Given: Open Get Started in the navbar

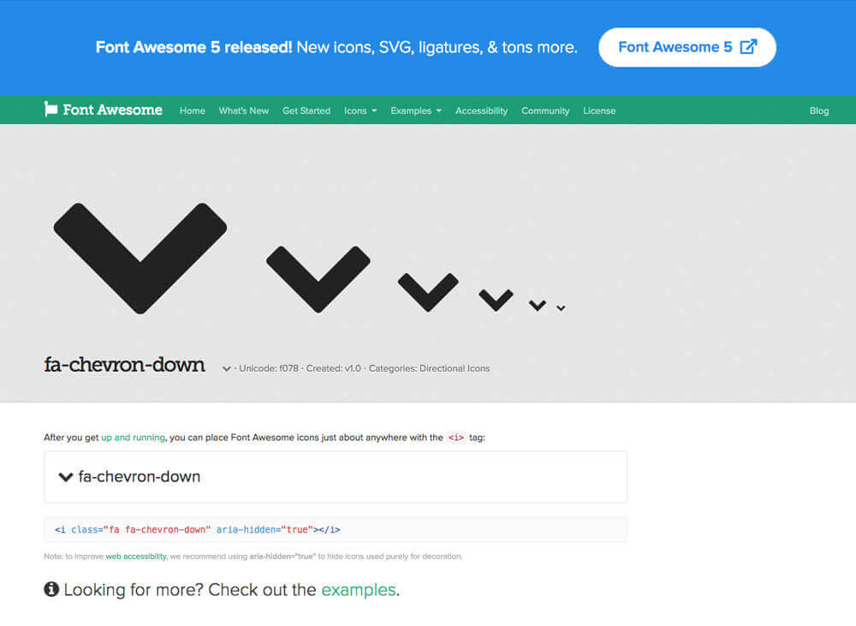Looking at the screenshot, I should pos(306,110).
